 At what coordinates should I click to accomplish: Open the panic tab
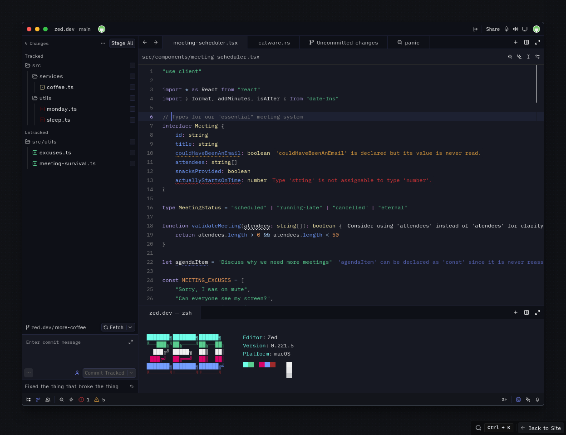coord(408,42)
